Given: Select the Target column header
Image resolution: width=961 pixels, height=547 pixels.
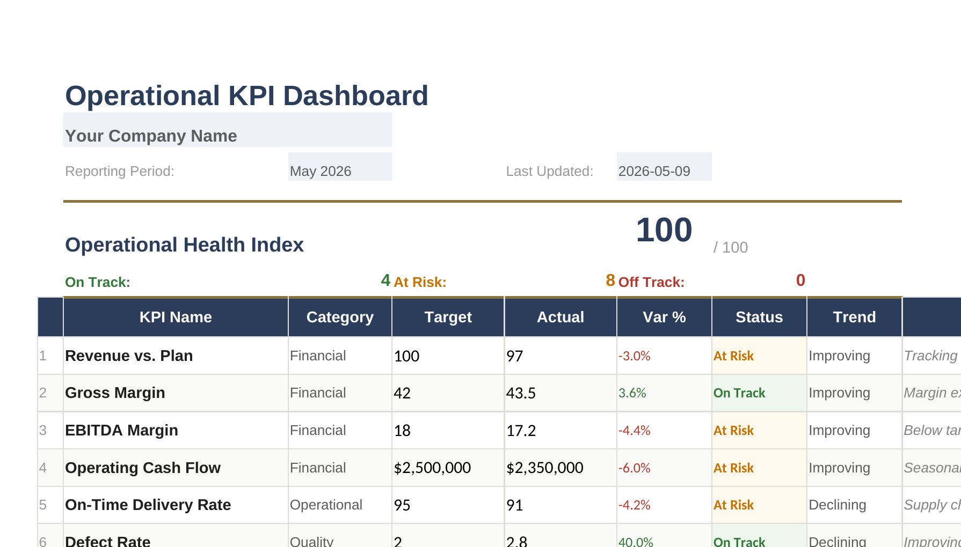Looking at the screenshot, I should pyautogui.click(x=448, y=317).
